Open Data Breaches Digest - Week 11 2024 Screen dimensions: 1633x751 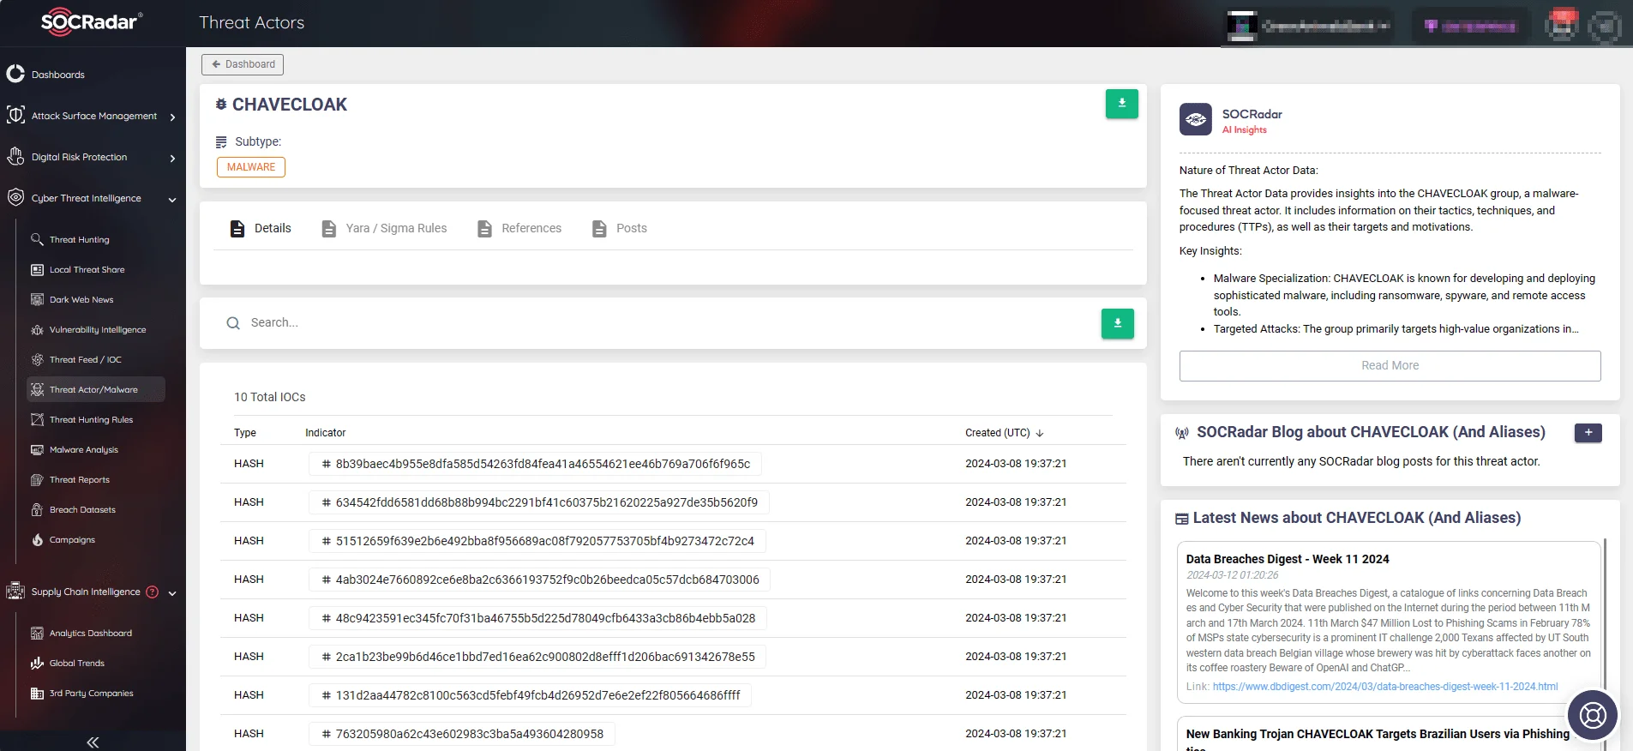click(1288, 559)
